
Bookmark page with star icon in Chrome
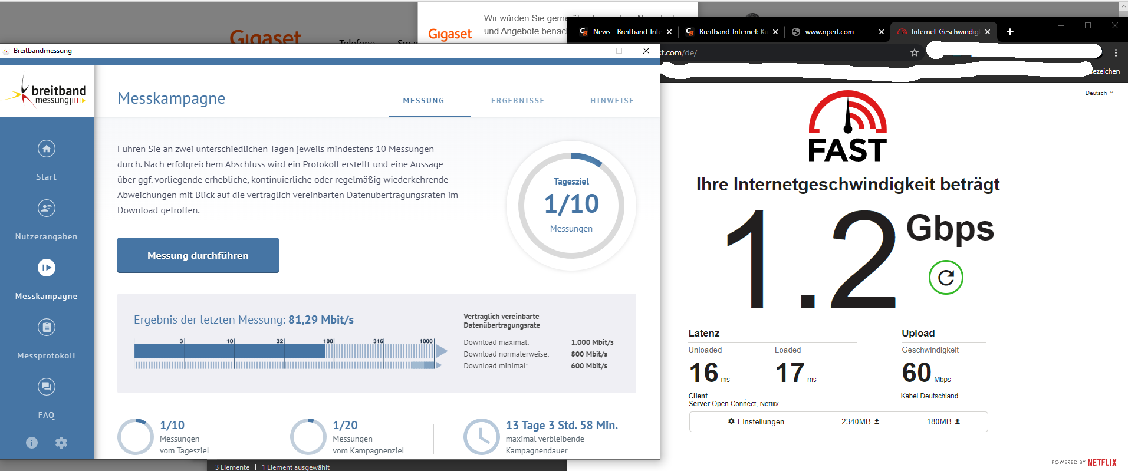click(x=915, y=52)
